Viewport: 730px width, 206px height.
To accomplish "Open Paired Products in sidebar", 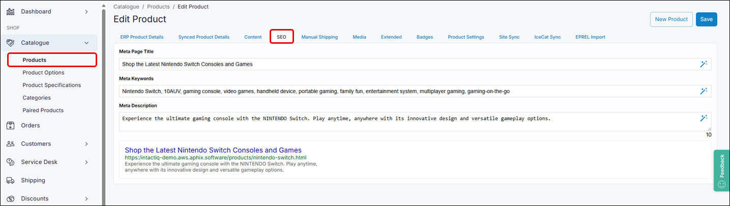I will click(43, 110).
